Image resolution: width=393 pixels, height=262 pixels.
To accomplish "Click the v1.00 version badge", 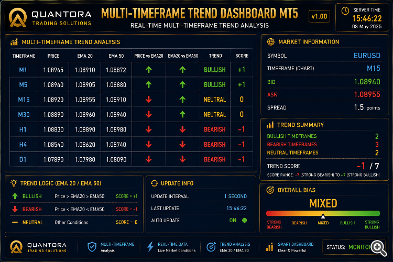I will pos(319,17).
